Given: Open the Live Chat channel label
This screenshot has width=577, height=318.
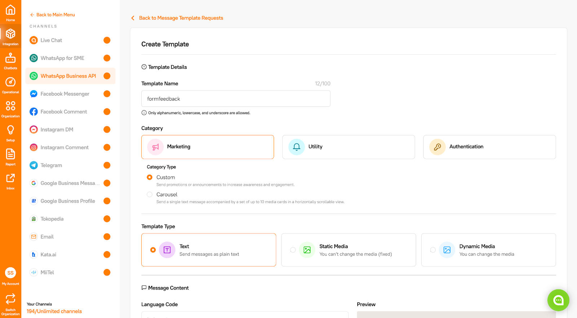Looking at the screenshot, I should click(51, 40).
